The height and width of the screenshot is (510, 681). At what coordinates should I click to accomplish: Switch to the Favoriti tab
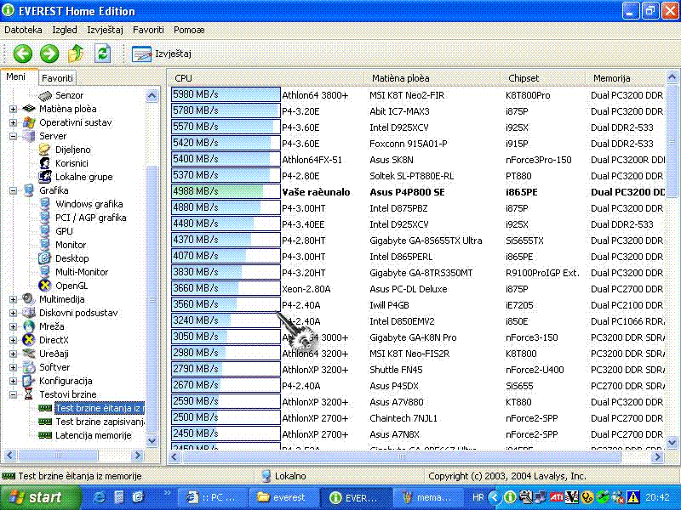pos(57,78)
